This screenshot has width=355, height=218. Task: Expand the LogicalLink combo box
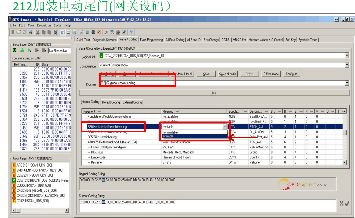(347, 56)
